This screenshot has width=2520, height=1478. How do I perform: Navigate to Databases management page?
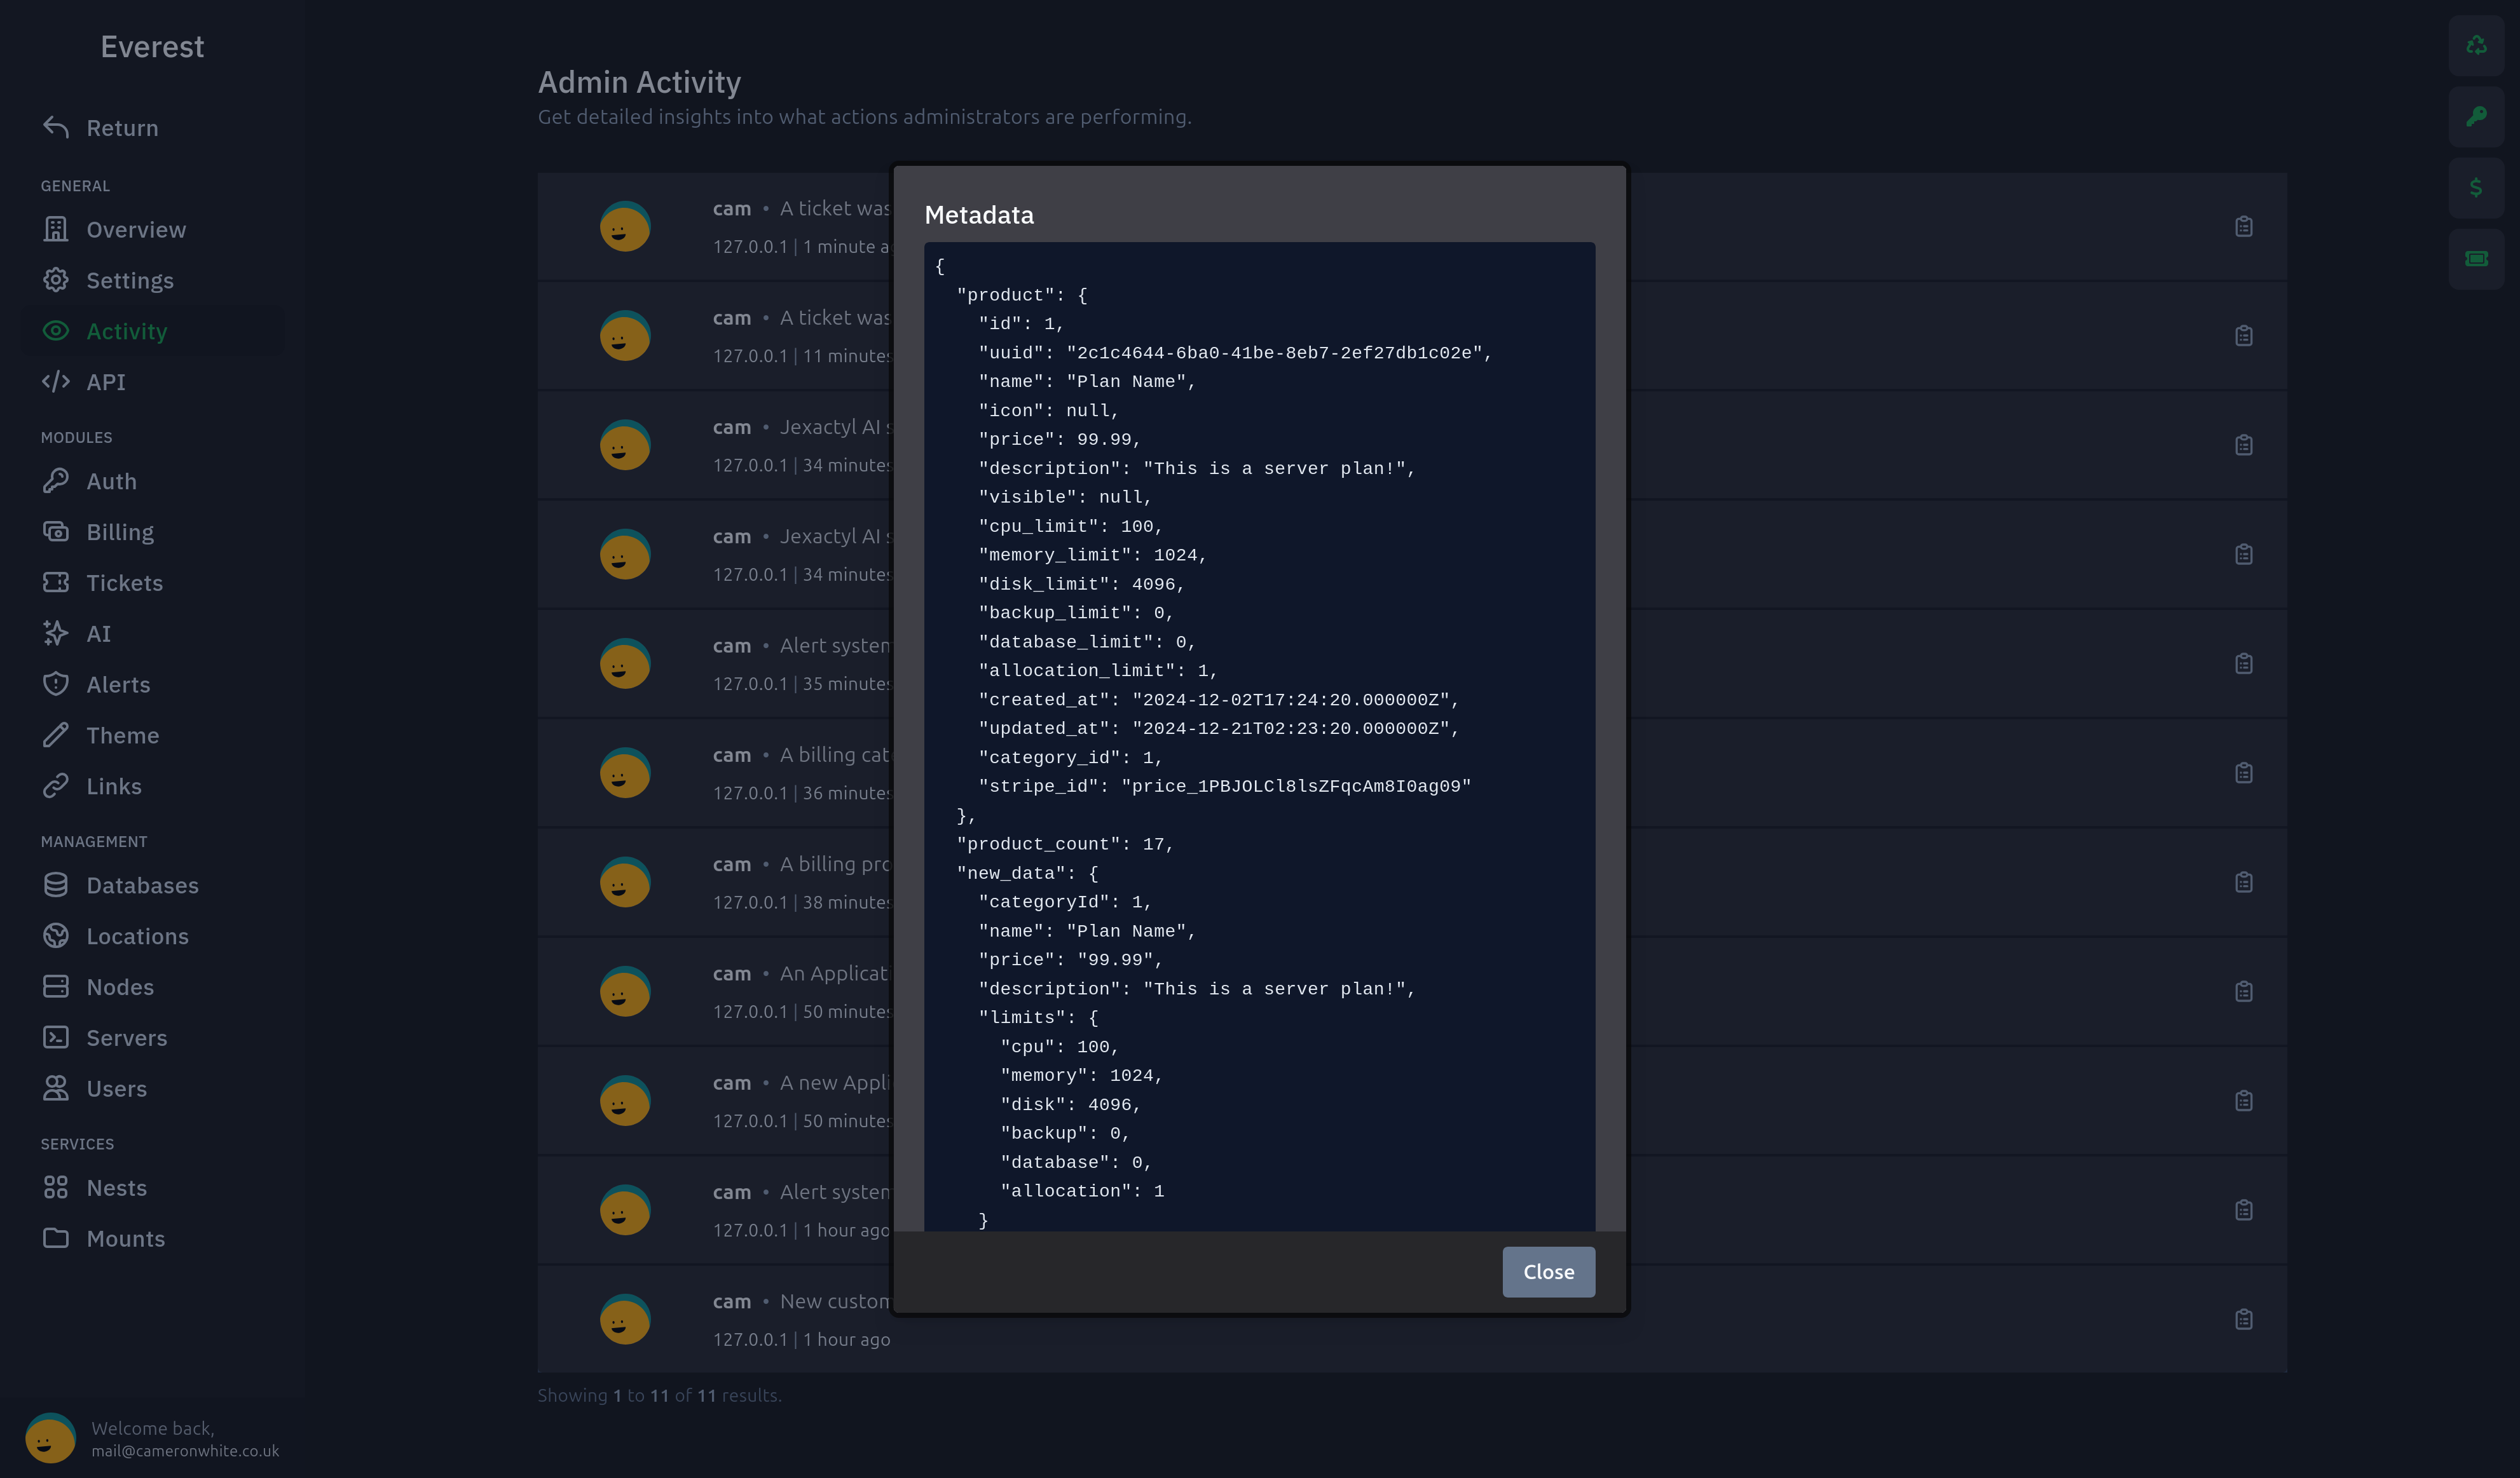point(142,885)
